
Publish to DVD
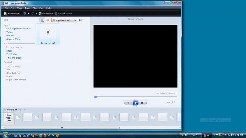coord(8,70)
